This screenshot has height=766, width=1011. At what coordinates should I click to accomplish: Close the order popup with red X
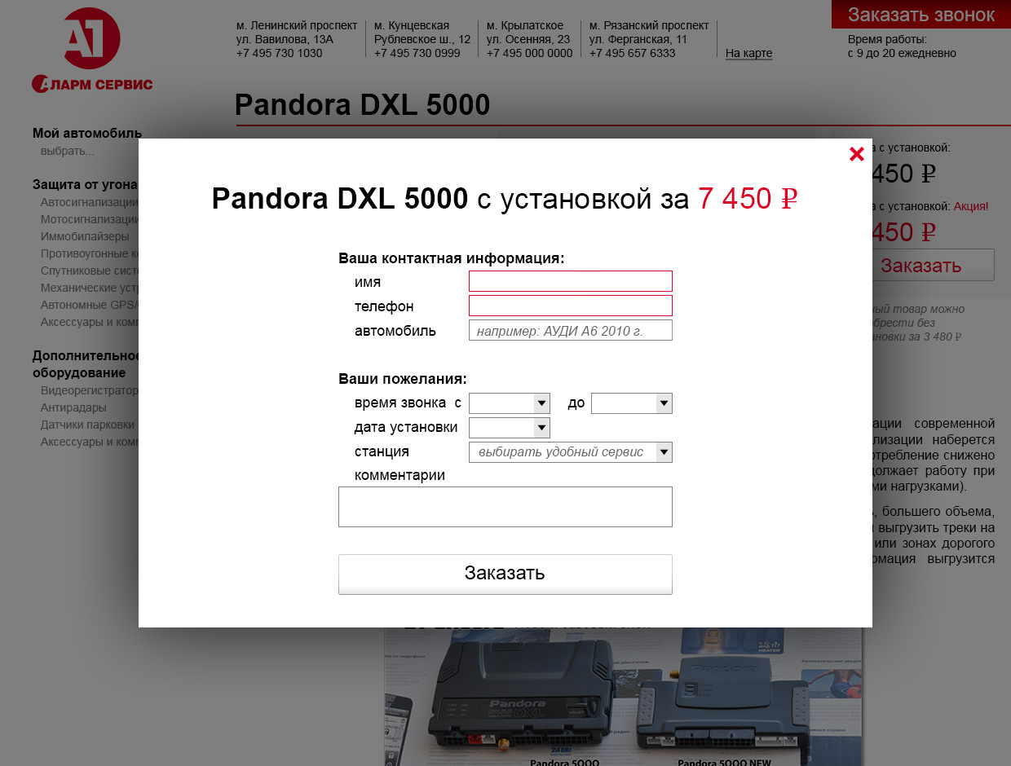click(856, 154)
